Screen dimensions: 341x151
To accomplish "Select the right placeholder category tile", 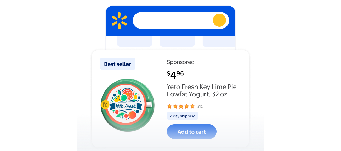I will (x=219, y=41).
